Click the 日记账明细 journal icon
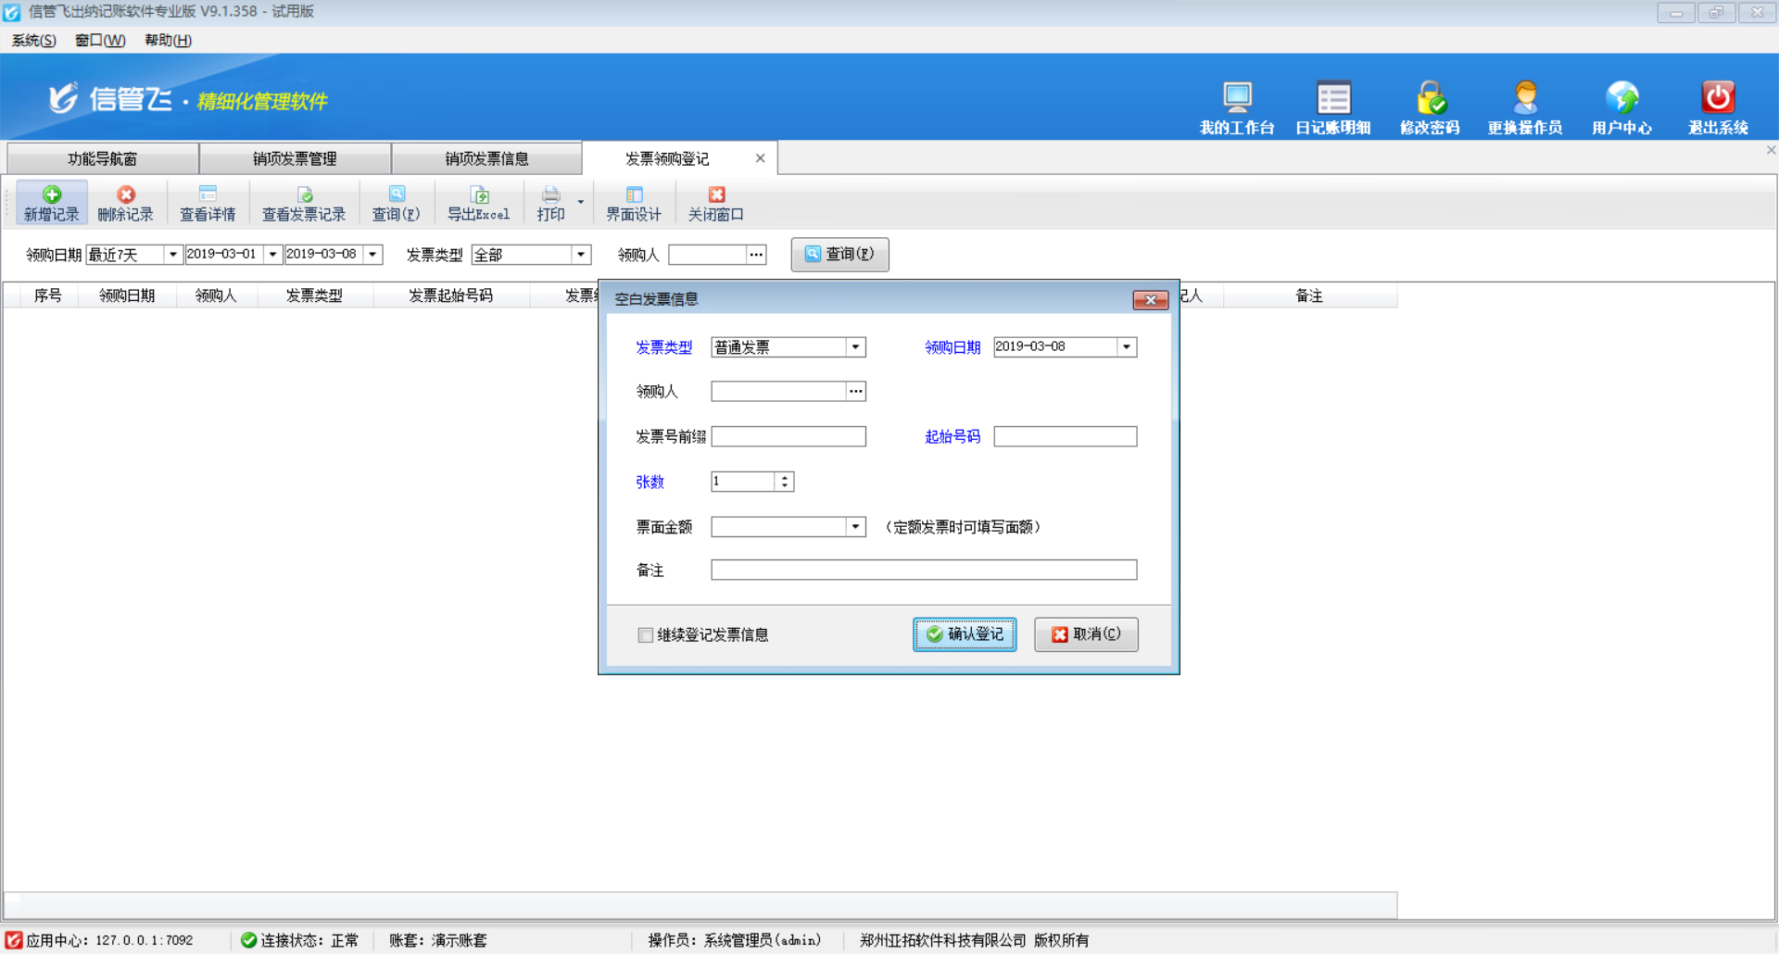This screenshot has width=1779, height=954. click(x=1334, y=104)
